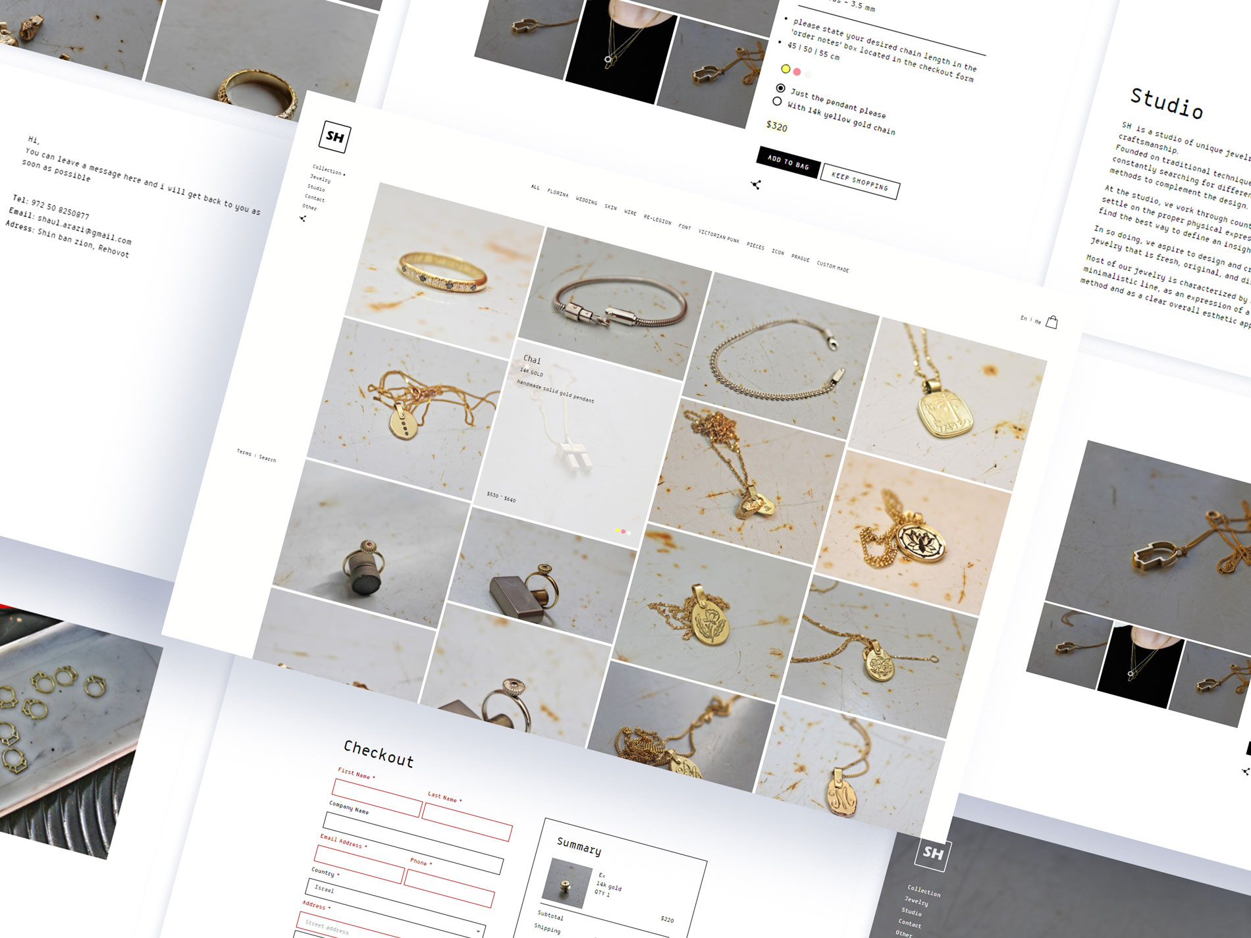Open the shopping bag icon near En | He

point(1051,322)
